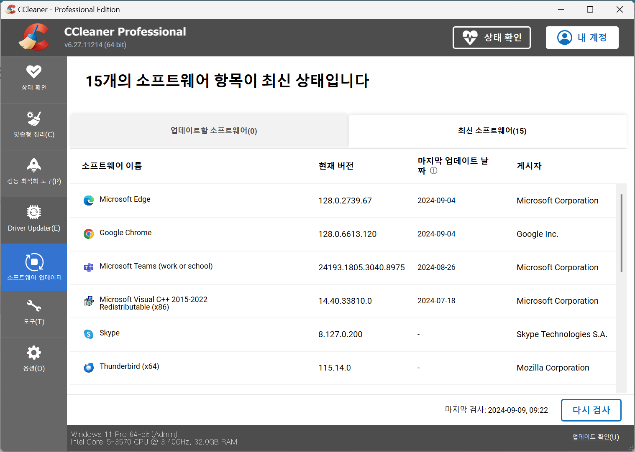Click the Thunderbird icon in list
Screen dimensions: 635x452
point(89,368)
